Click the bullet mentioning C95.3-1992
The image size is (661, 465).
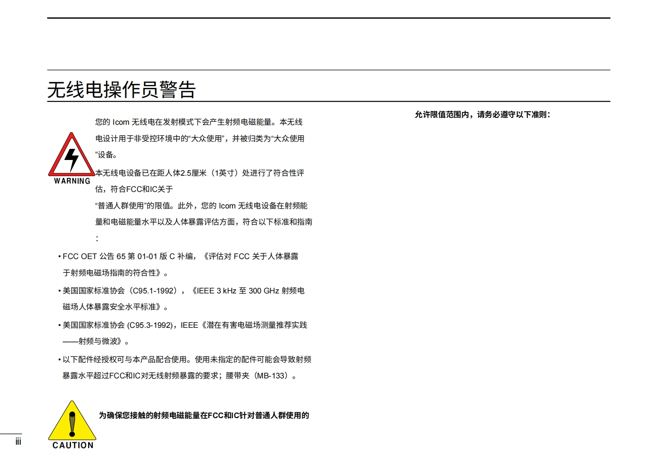tap(184, 325)
